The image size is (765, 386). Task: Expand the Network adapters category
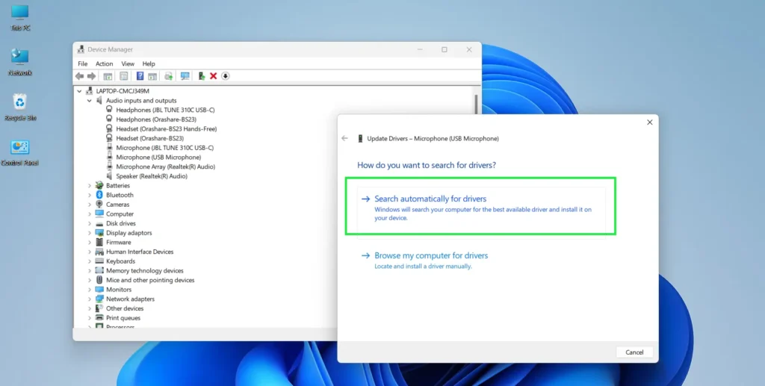[90, 299]
